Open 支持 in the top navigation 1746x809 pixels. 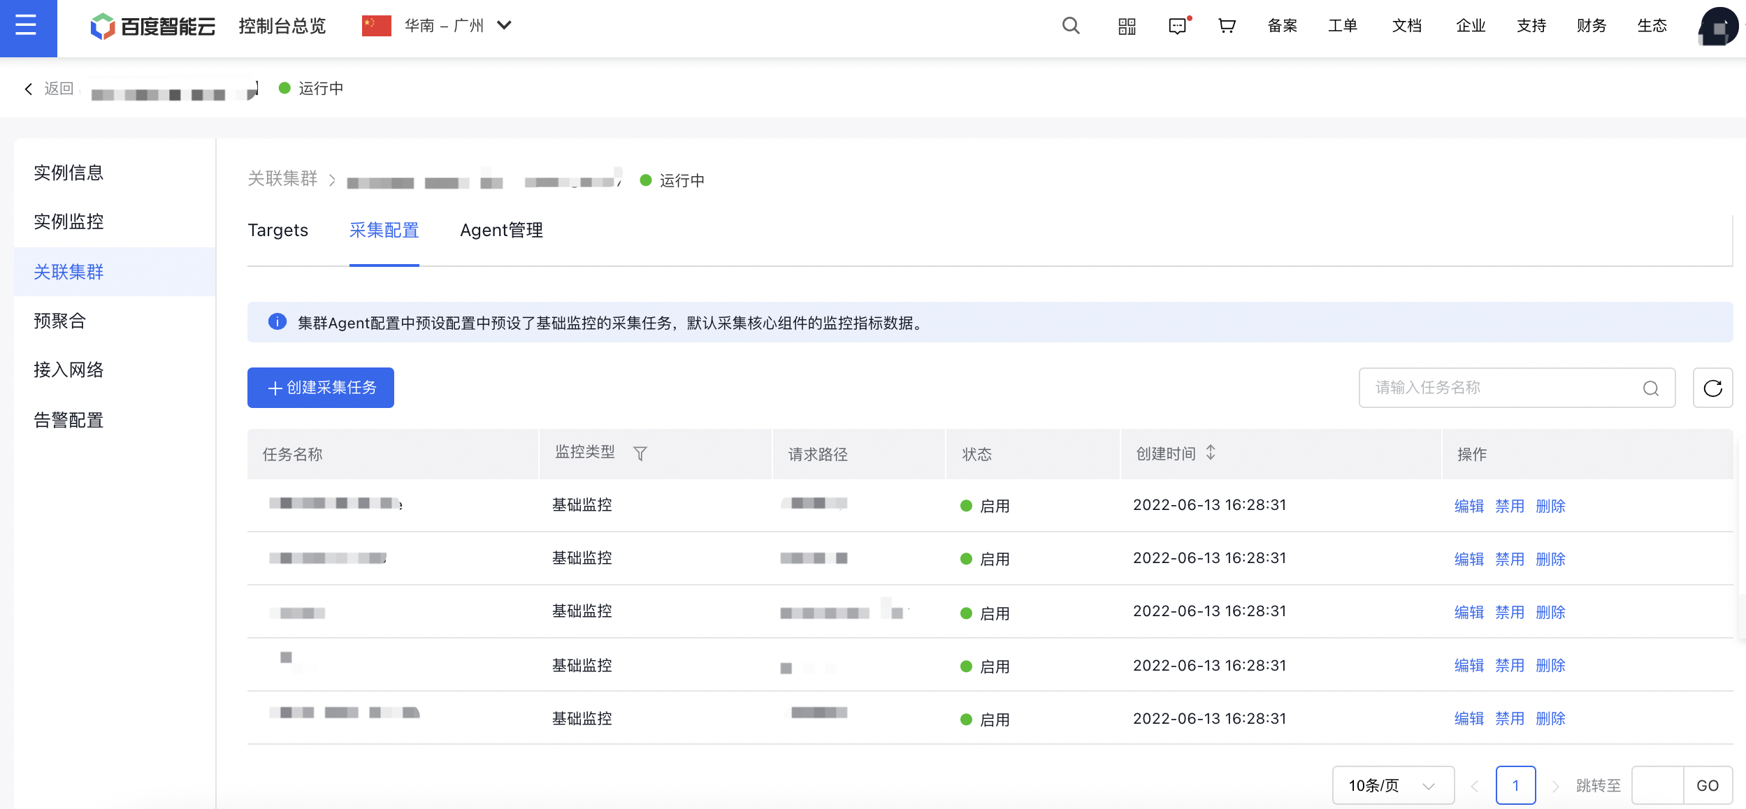click(x=1531, y=26)
